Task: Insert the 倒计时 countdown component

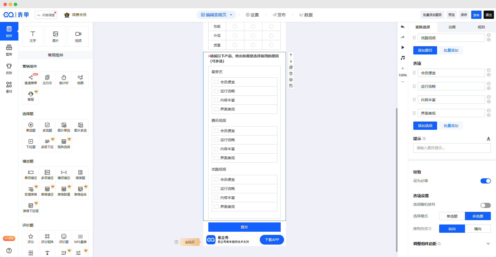Action: pyautogui.click(x=64, y=80)
